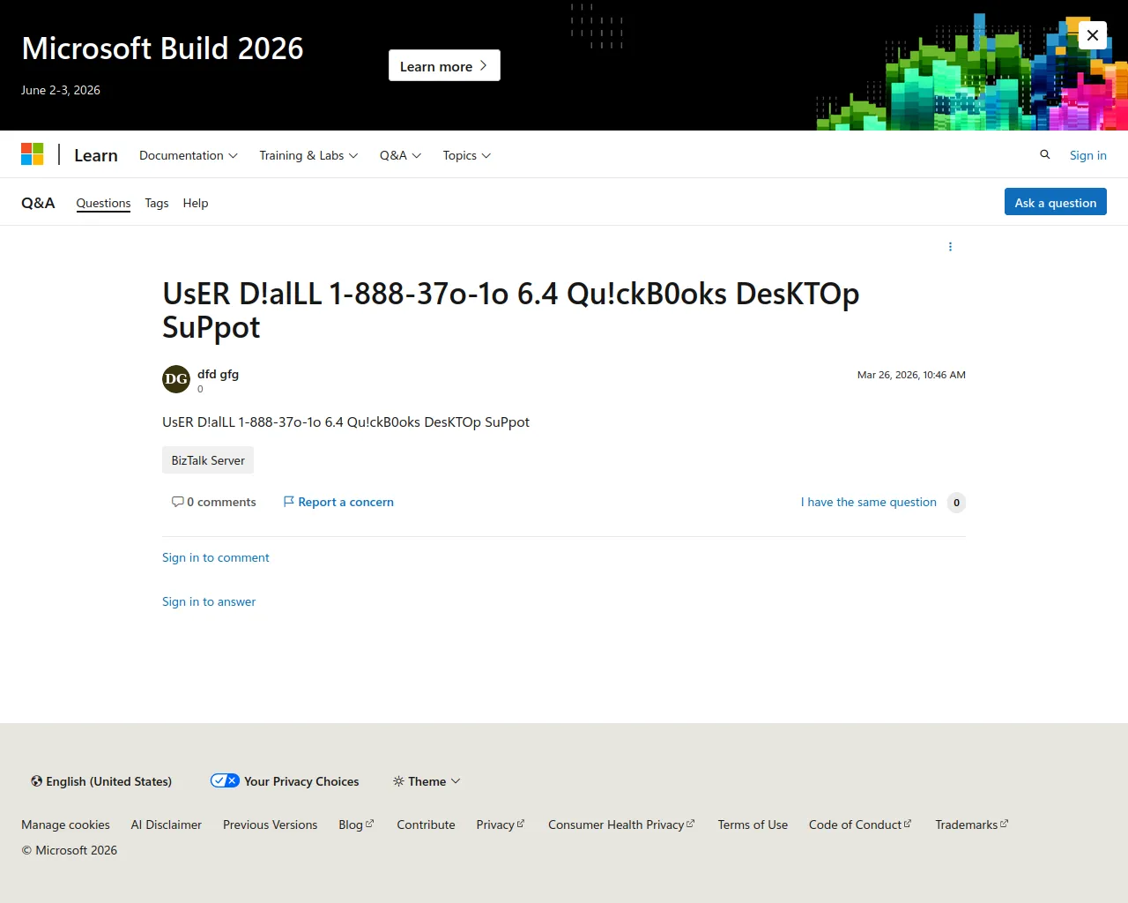Click the Q&A section title
1128x903 pixels.
pyautogui.click(x=38, y=203)
